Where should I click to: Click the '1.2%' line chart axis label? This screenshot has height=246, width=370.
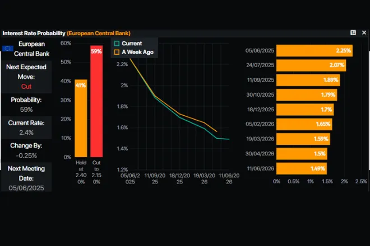[x=122, y=169]
